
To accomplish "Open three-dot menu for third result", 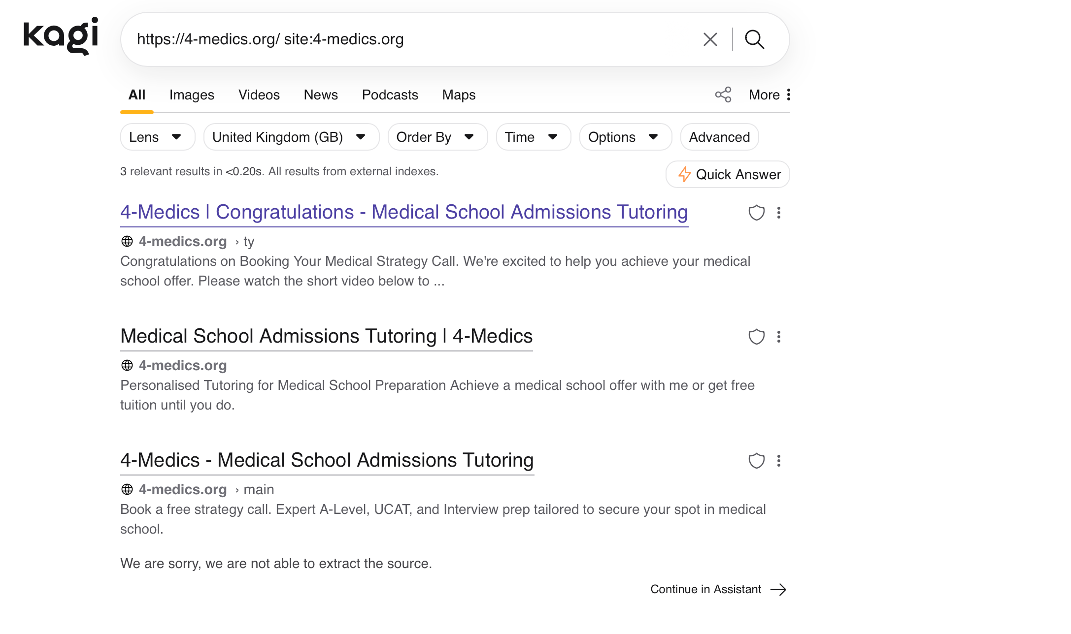I will (x=779, y=461).
